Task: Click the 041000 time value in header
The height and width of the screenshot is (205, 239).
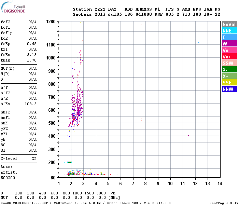Action: point(144,14)
